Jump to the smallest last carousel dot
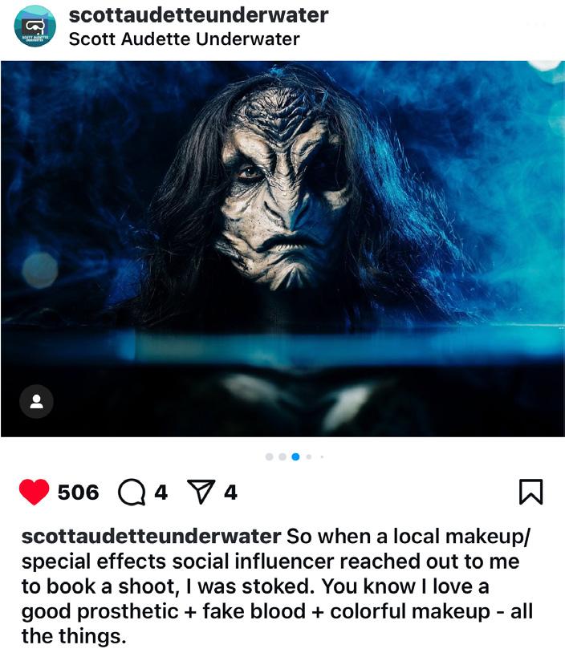 point(322,456)
